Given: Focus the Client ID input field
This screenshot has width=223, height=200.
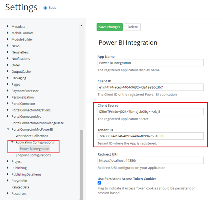Looking at the screenshot, I should (x=150, y=87).
